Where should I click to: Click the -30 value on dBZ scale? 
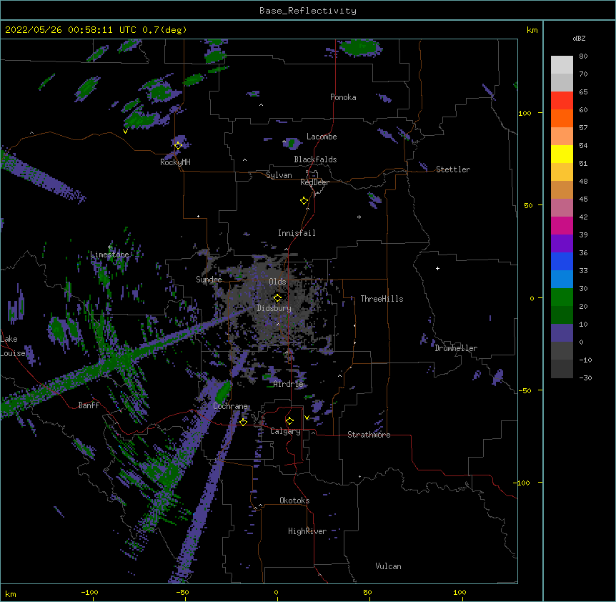(585, 378)
